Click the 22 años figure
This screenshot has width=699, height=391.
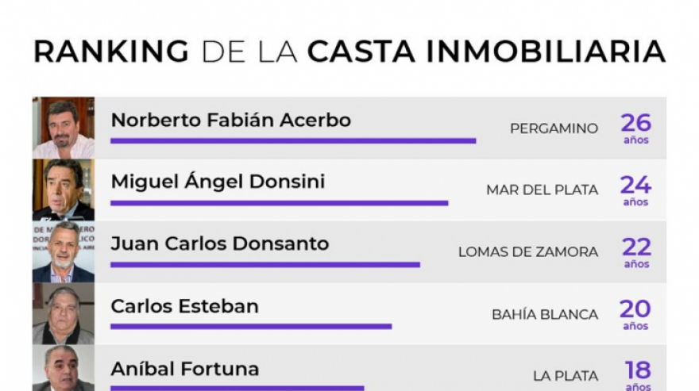[x=636, y=252]
